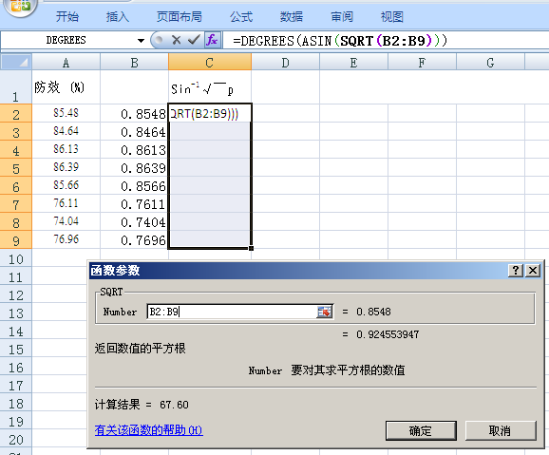Cancel formula entry with the X icon
The width and height of the screenshot is (549, 455).
(x=176, y=40)
